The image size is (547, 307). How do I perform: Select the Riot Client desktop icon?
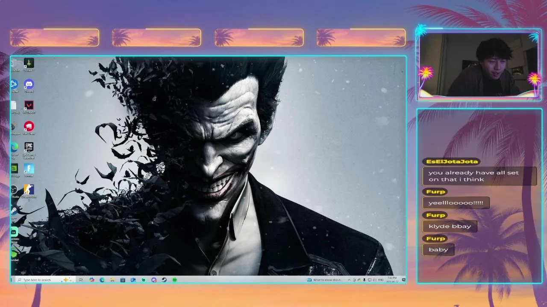[x=29, y=128]
